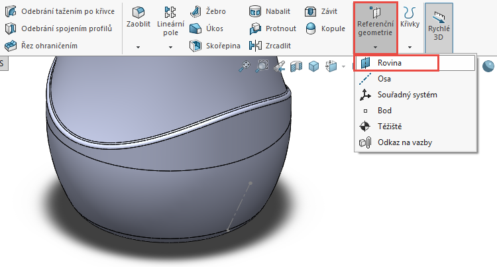Select Odebrání spojením profilů tool
The height and width of the screenshot is (267, 497).
[x=58, y=28]
